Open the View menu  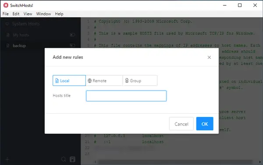click(x=28, y=14)
